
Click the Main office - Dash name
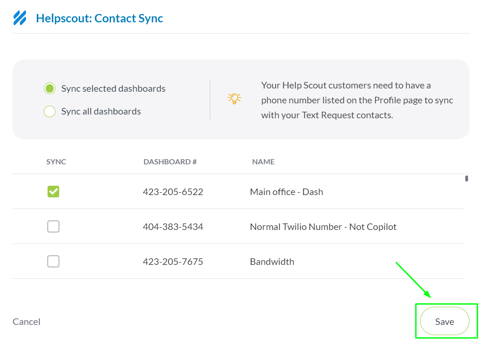(286, 192)
